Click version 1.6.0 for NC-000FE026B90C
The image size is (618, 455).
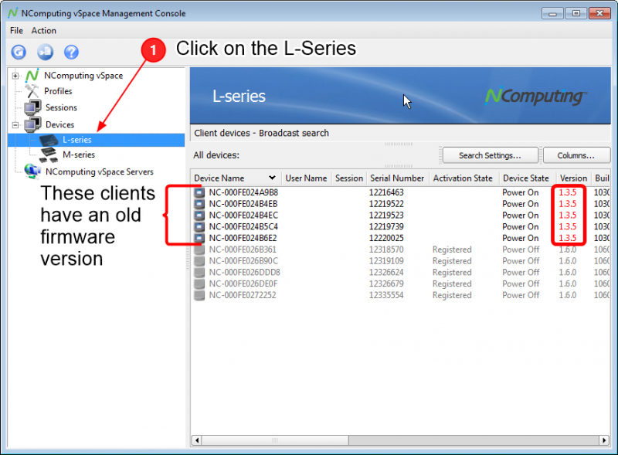(x=568, y=261)
